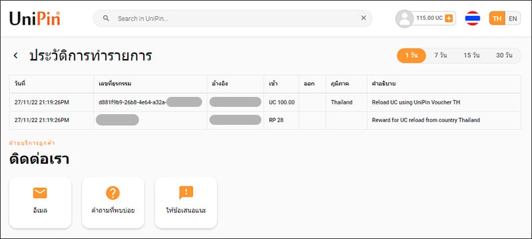This screenshot has height=239, width=532.
Task: Focus the Search in UniPin field
Action: tap(232, 19)
